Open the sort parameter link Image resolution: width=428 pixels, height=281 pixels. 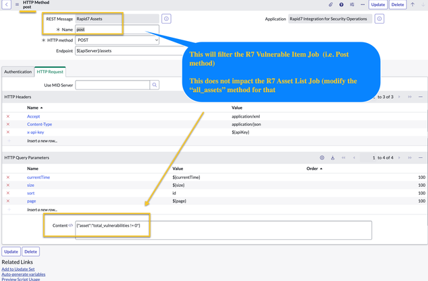pyautogui.click(x=30, y=193)
